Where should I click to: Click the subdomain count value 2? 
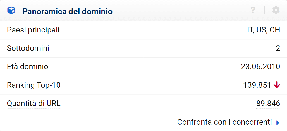click(278, 49)
